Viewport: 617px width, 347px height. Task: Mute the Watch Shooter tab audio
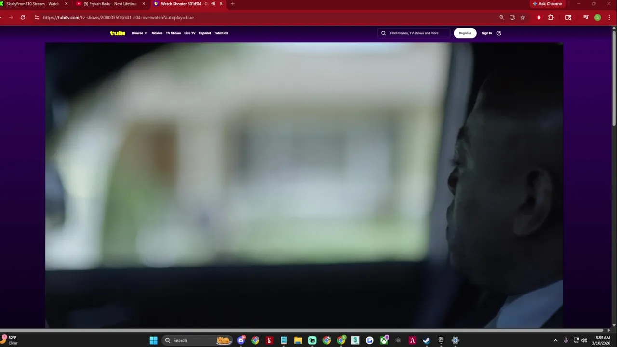coord(213,4)
